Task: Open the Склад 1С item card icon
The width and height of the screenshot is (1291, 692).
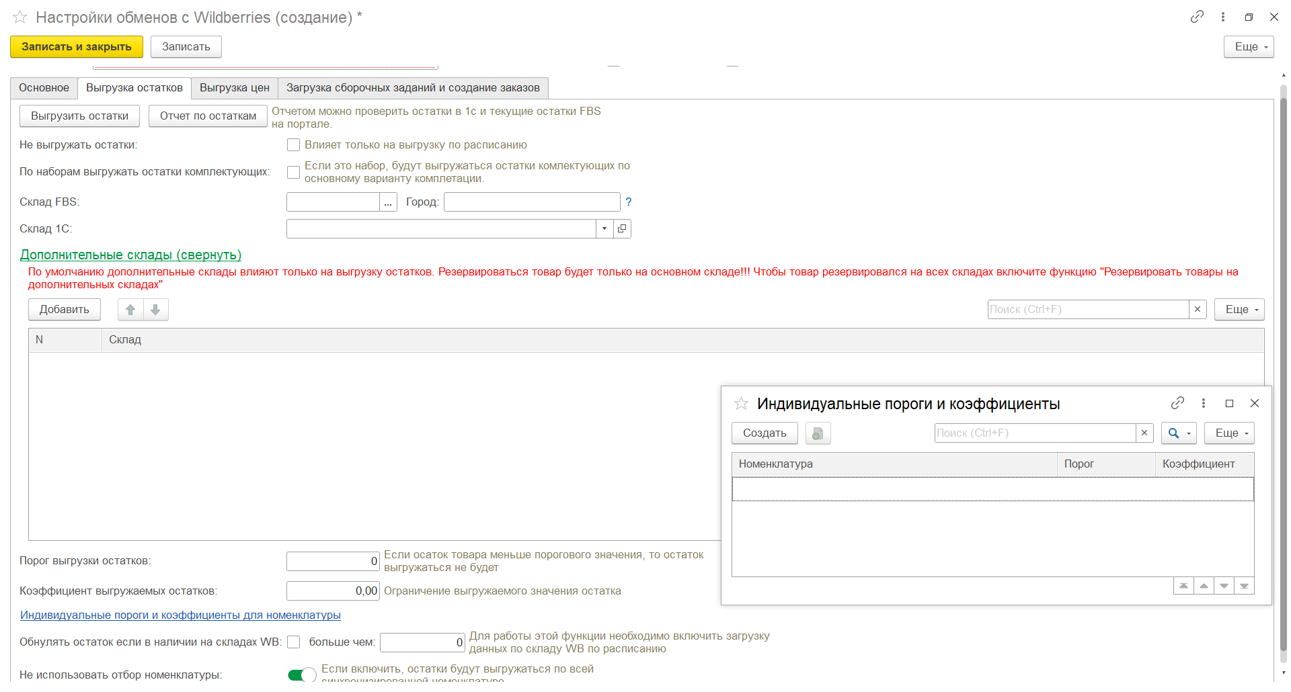Action: pyautogui.click(x=622, y=228)
